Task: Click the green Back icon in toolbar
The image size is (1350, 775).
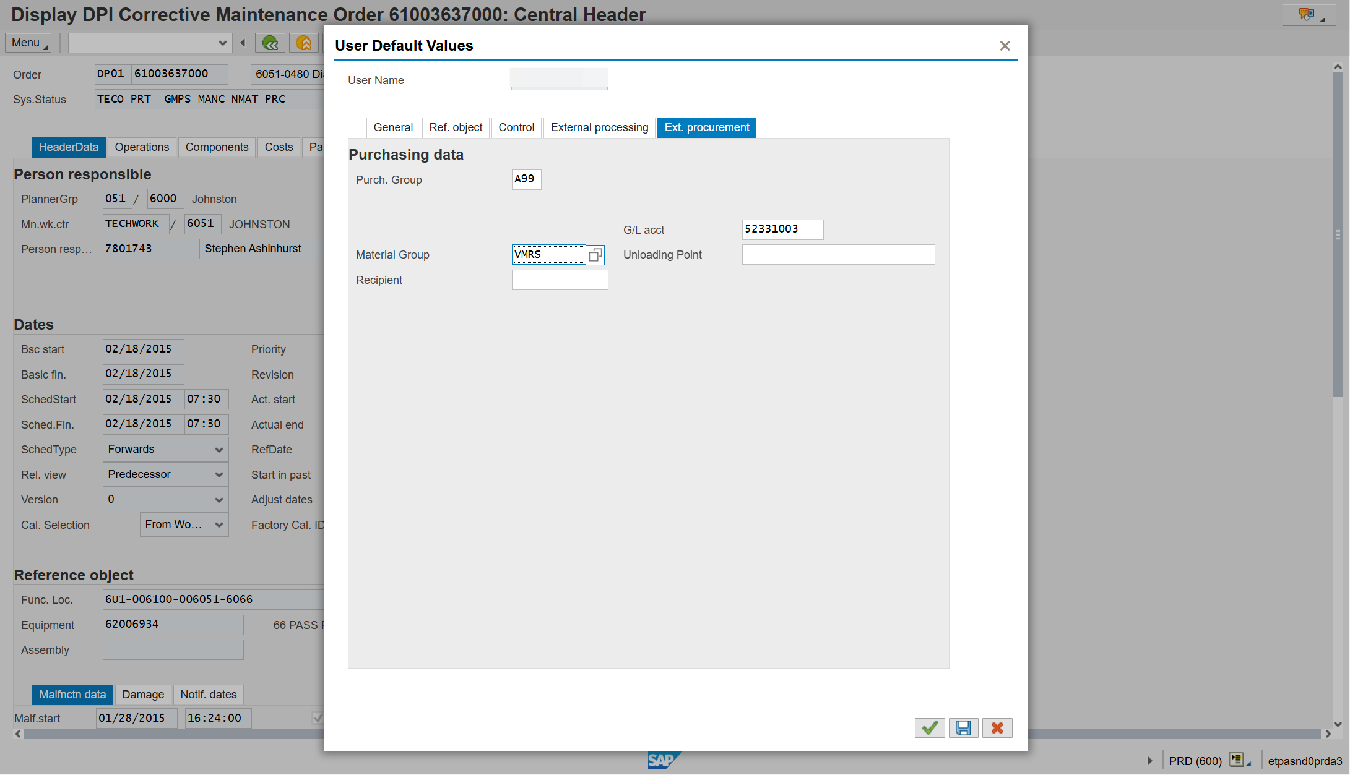Action: [x=270, y=43]
